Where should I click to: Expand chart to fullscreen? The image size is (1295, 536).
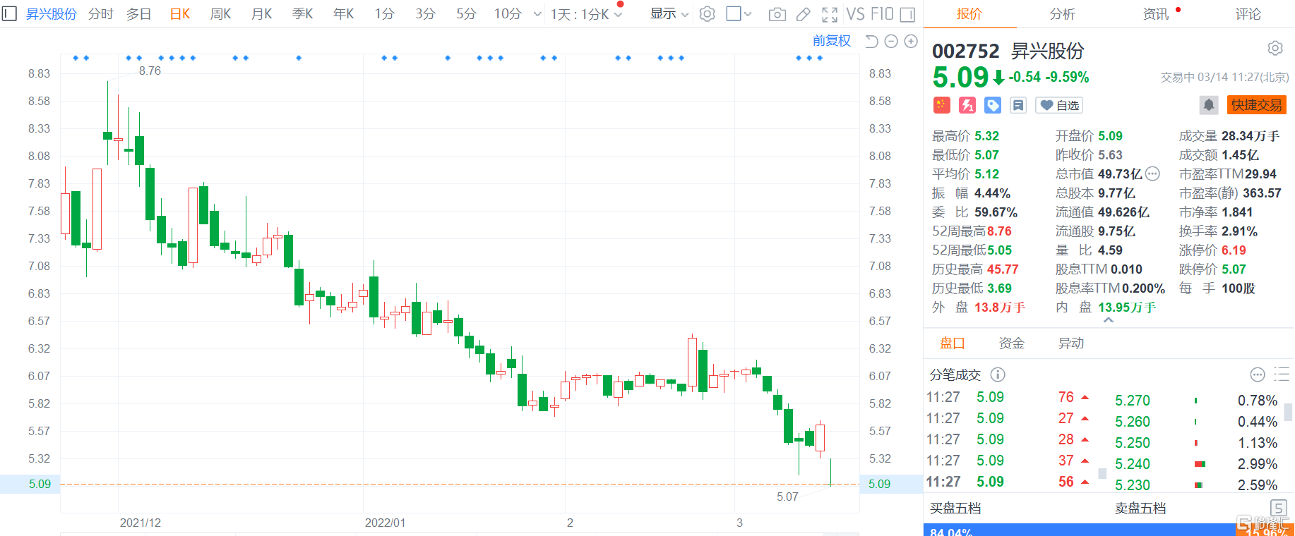pos(830,14)
